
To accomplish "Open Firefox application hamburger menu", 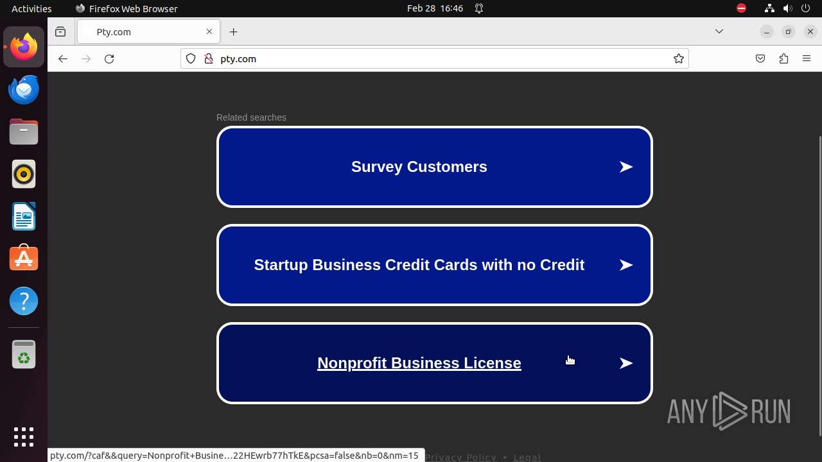I will click(x=807, y=58).
